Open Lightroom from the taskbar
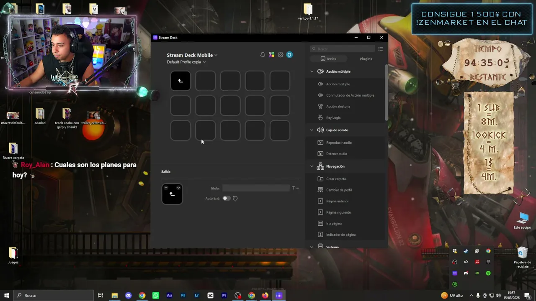The width and height of the screenshot is (536, 301). [x=197, y=296]
